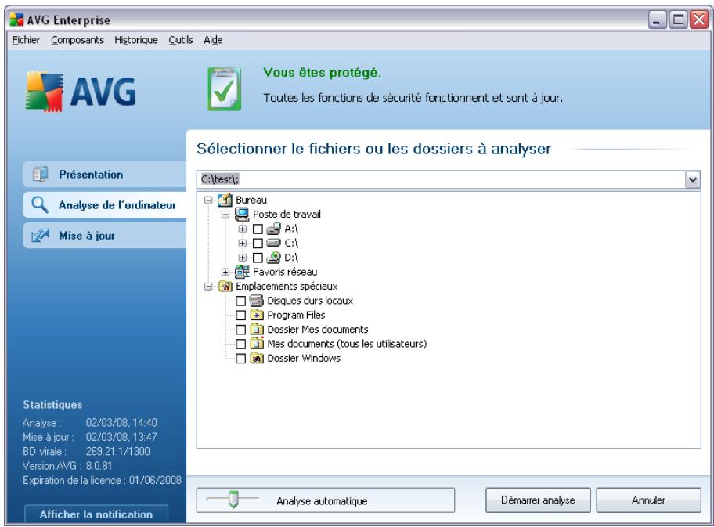Screen dimensions: 714x527
Task: Click the Mes documents (tous les utilisateurs) icon
Action: click(257, 344)
